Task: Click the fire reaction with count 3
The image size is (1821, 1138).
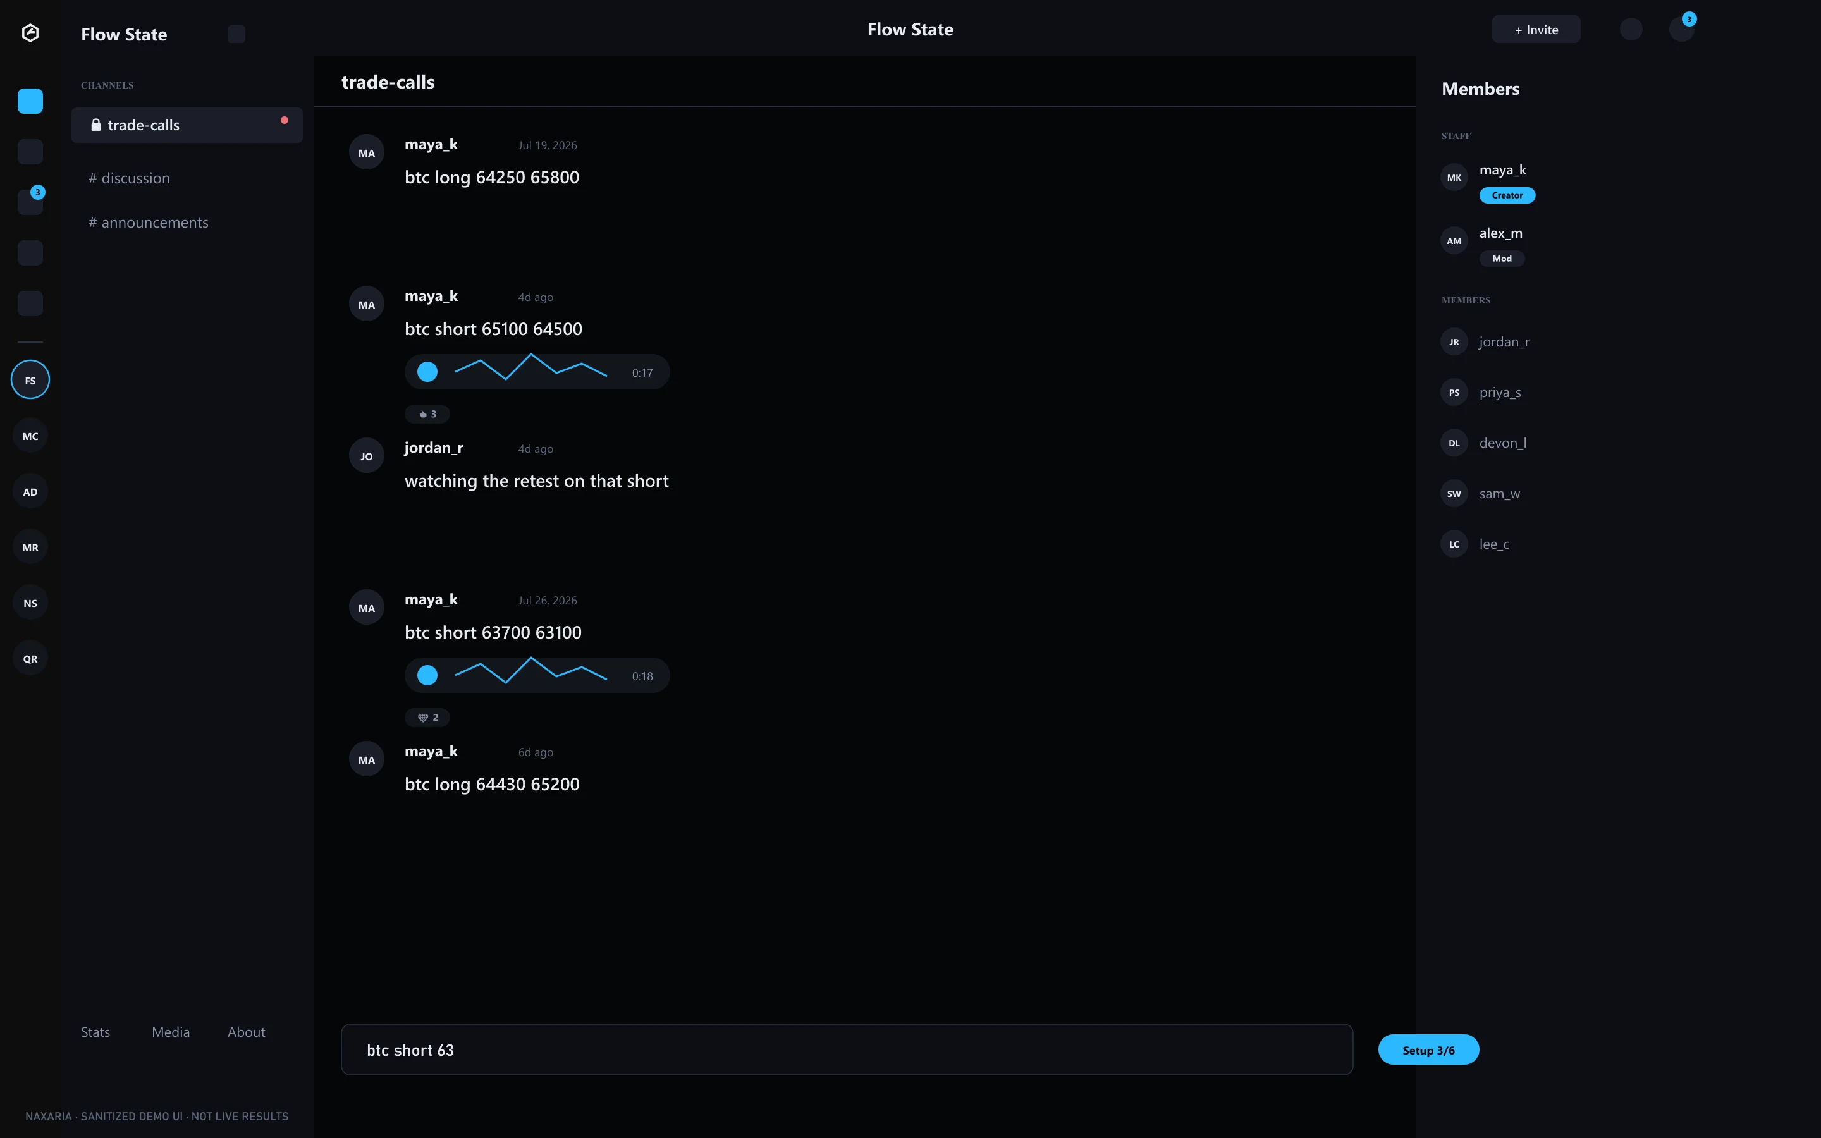Action: point(427,414)
